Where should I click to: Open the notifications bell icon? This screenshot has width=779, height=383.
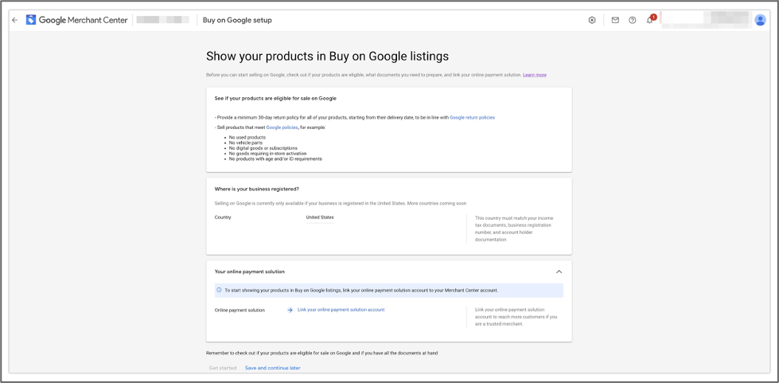[649, 21]
